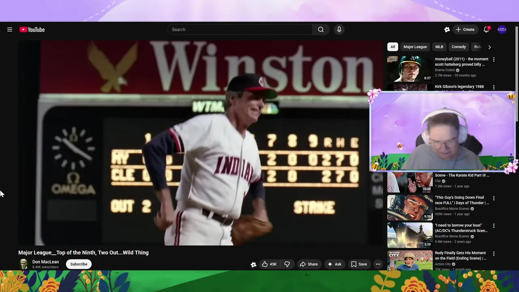The image size is (519, 292).
Task: Click the video title "Major League__Top of the Ninth"
Action: [84, 253]
